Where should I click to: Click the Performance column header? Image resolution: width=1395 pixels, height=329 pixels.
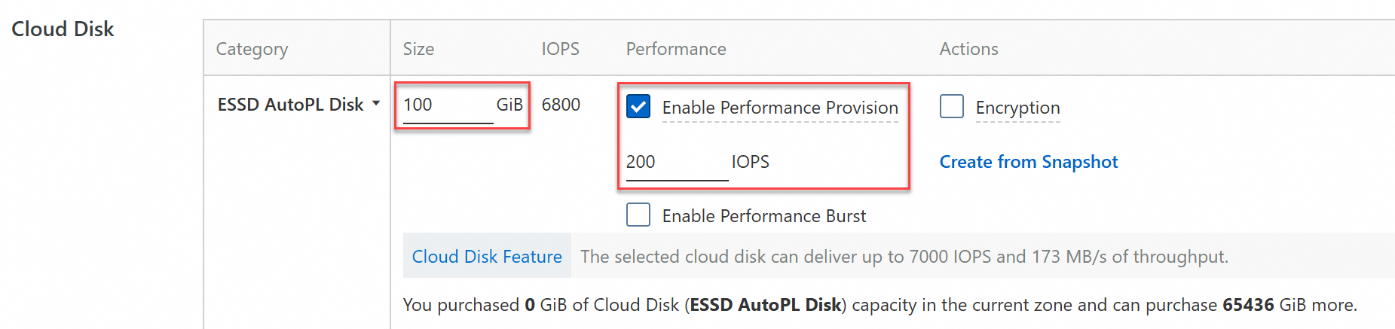point(676,49)
